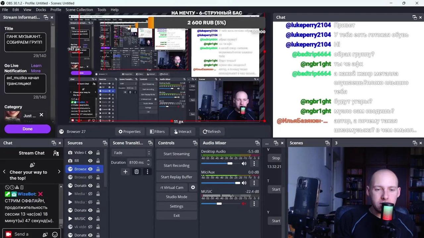This screenshot has width=424, height=238.
Task: Open the Help menu
Action: pyautogui.click(x=115, y=10)
